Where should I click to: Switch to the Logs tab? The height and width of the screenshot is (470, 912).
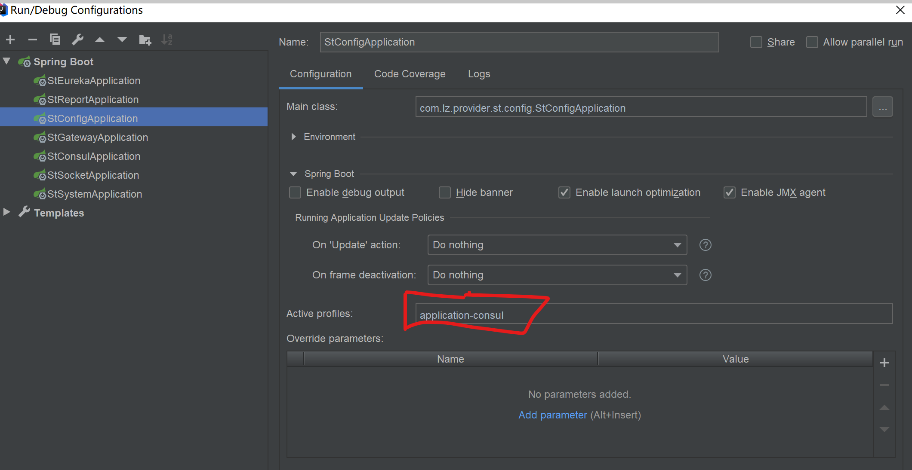pyautogui.click(x=479, y=74)
